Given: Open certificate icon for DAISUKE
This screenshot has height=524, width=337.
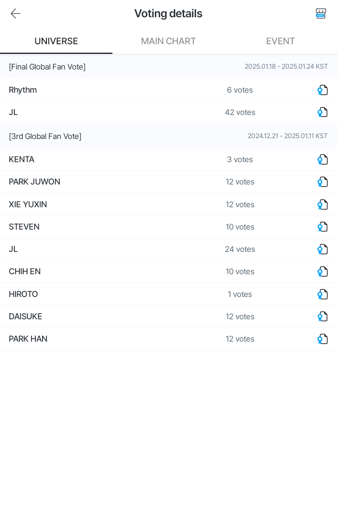Looking at the screenshot, I should coord(322,317).
